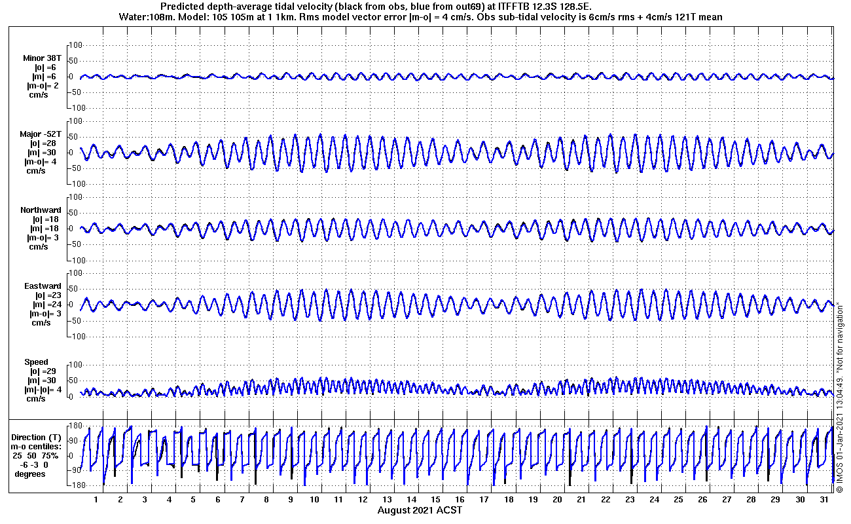The width and height of the screenshot is (851, 524).
Task: Click the '180' tick of the Direction panel
Action: pos(74,426)
